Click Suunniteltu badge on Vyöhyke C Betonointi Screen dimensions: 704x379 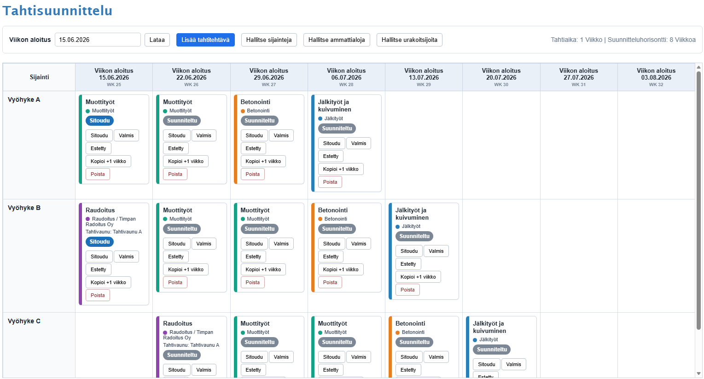point(414,342)
